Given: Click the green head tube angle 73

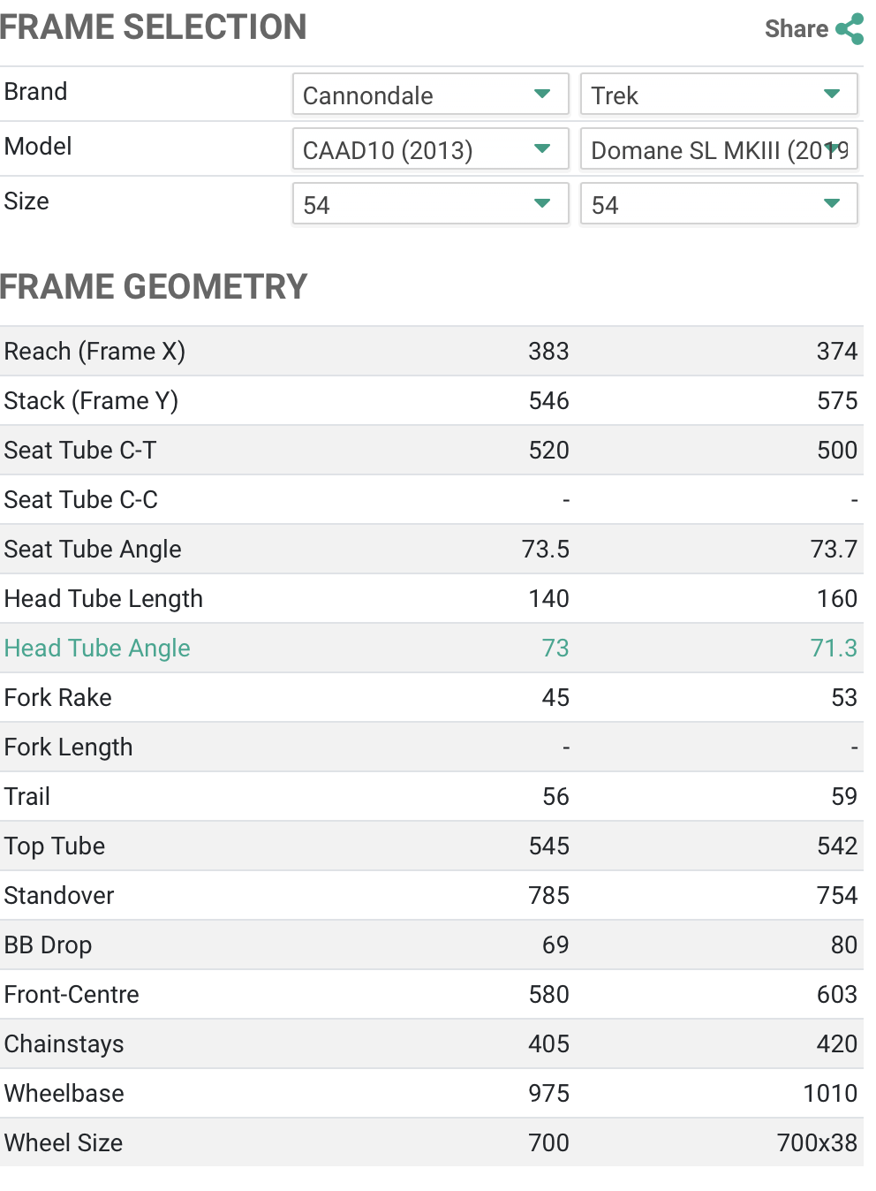Looking at the screenshot, I should click(x=555, y=649).
